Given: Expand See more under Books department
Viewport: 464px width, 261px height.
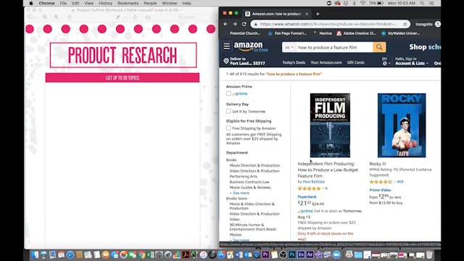Looking at the screenshot, I should pos(240,193).
